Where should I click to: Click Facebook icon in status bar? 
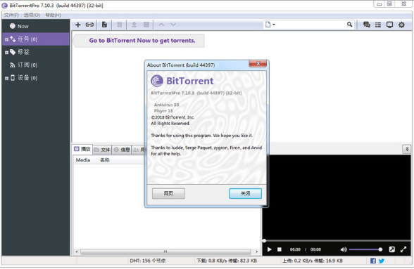click(373, 261)
